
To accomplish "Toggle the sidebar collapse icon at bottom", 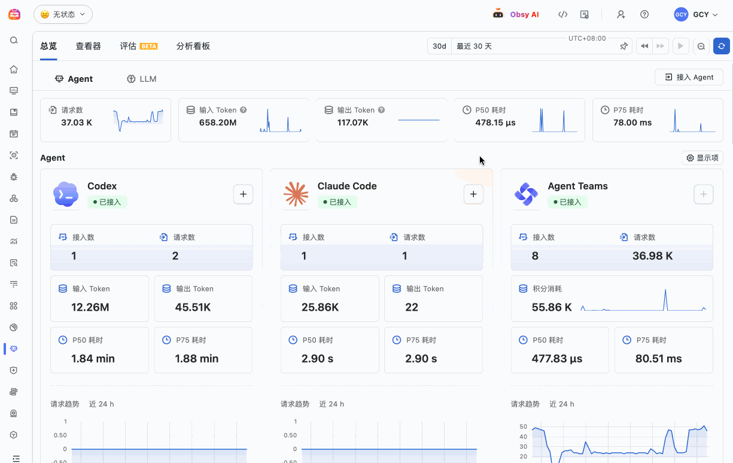I will tap(16, 458).
